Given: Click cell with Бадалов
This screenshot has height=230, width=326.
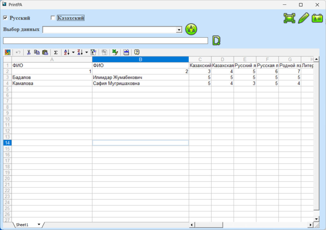Looking at the screenshot, I should pyautogui.click(x=52, y=77).
